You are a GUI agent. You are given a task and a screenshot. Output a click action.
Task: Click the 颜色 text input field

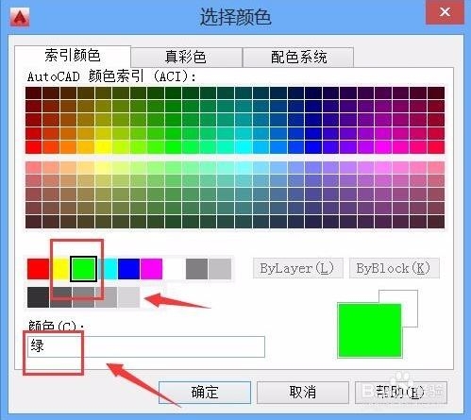146,346
